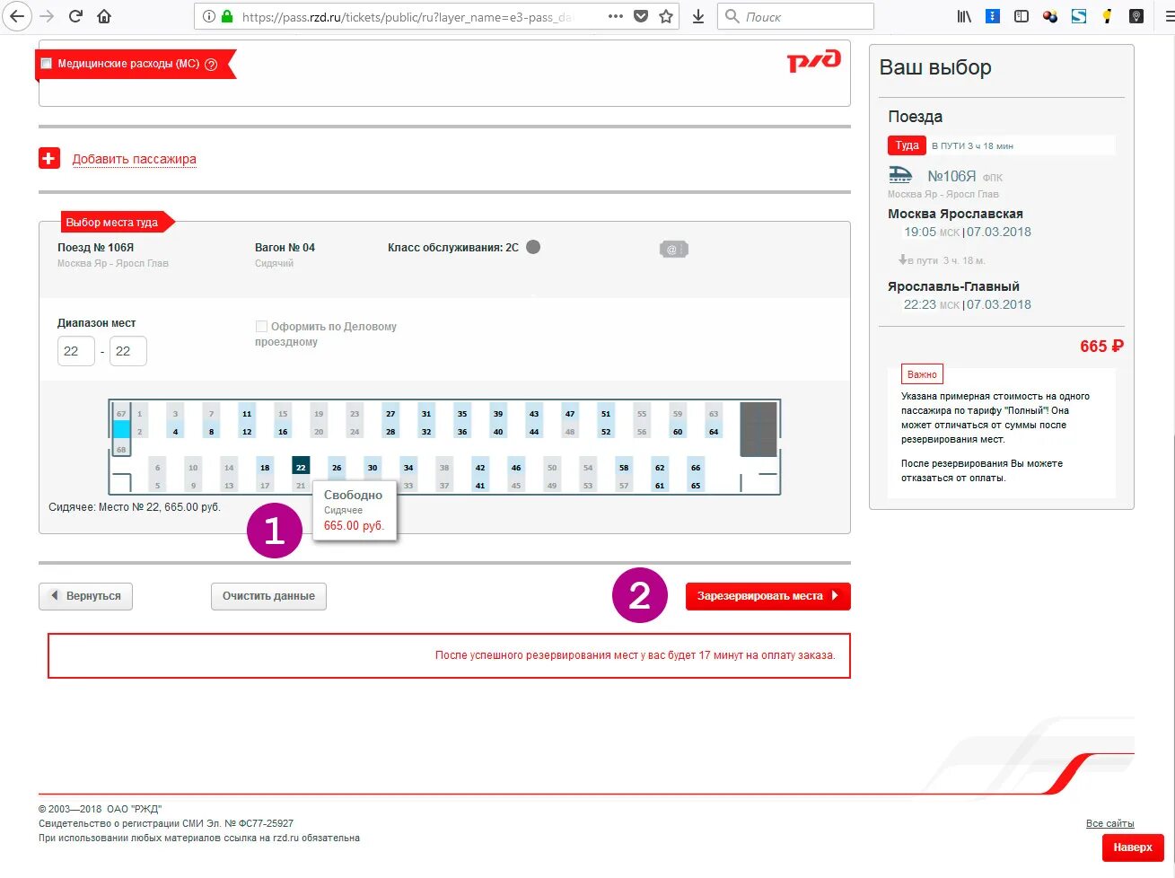Select the Туда tab under Поезда
This screenshot has width=1175, height=878.
(x=907, y=145)
